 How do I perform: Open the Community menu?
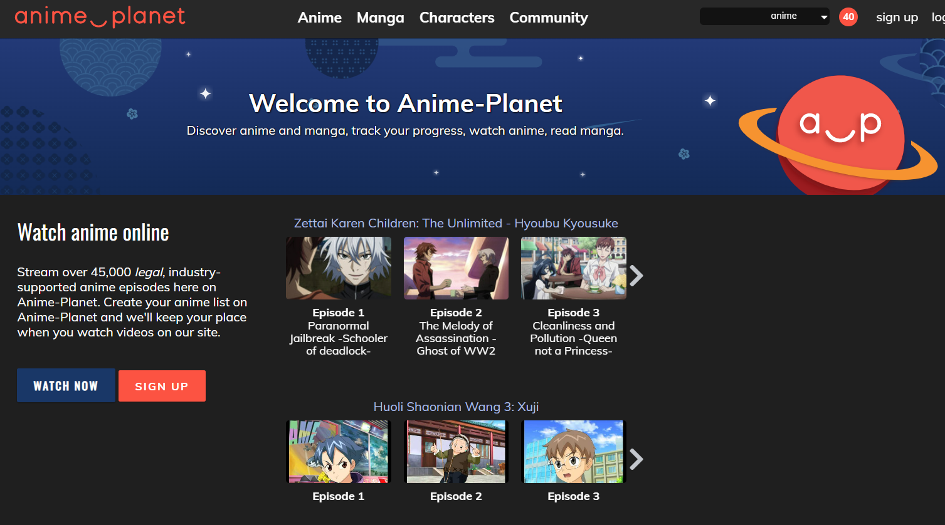click(x=549, y=18)
